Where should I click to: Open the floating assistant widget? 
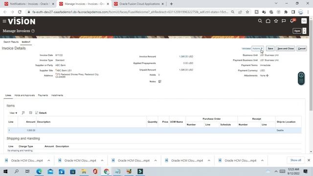301,78
